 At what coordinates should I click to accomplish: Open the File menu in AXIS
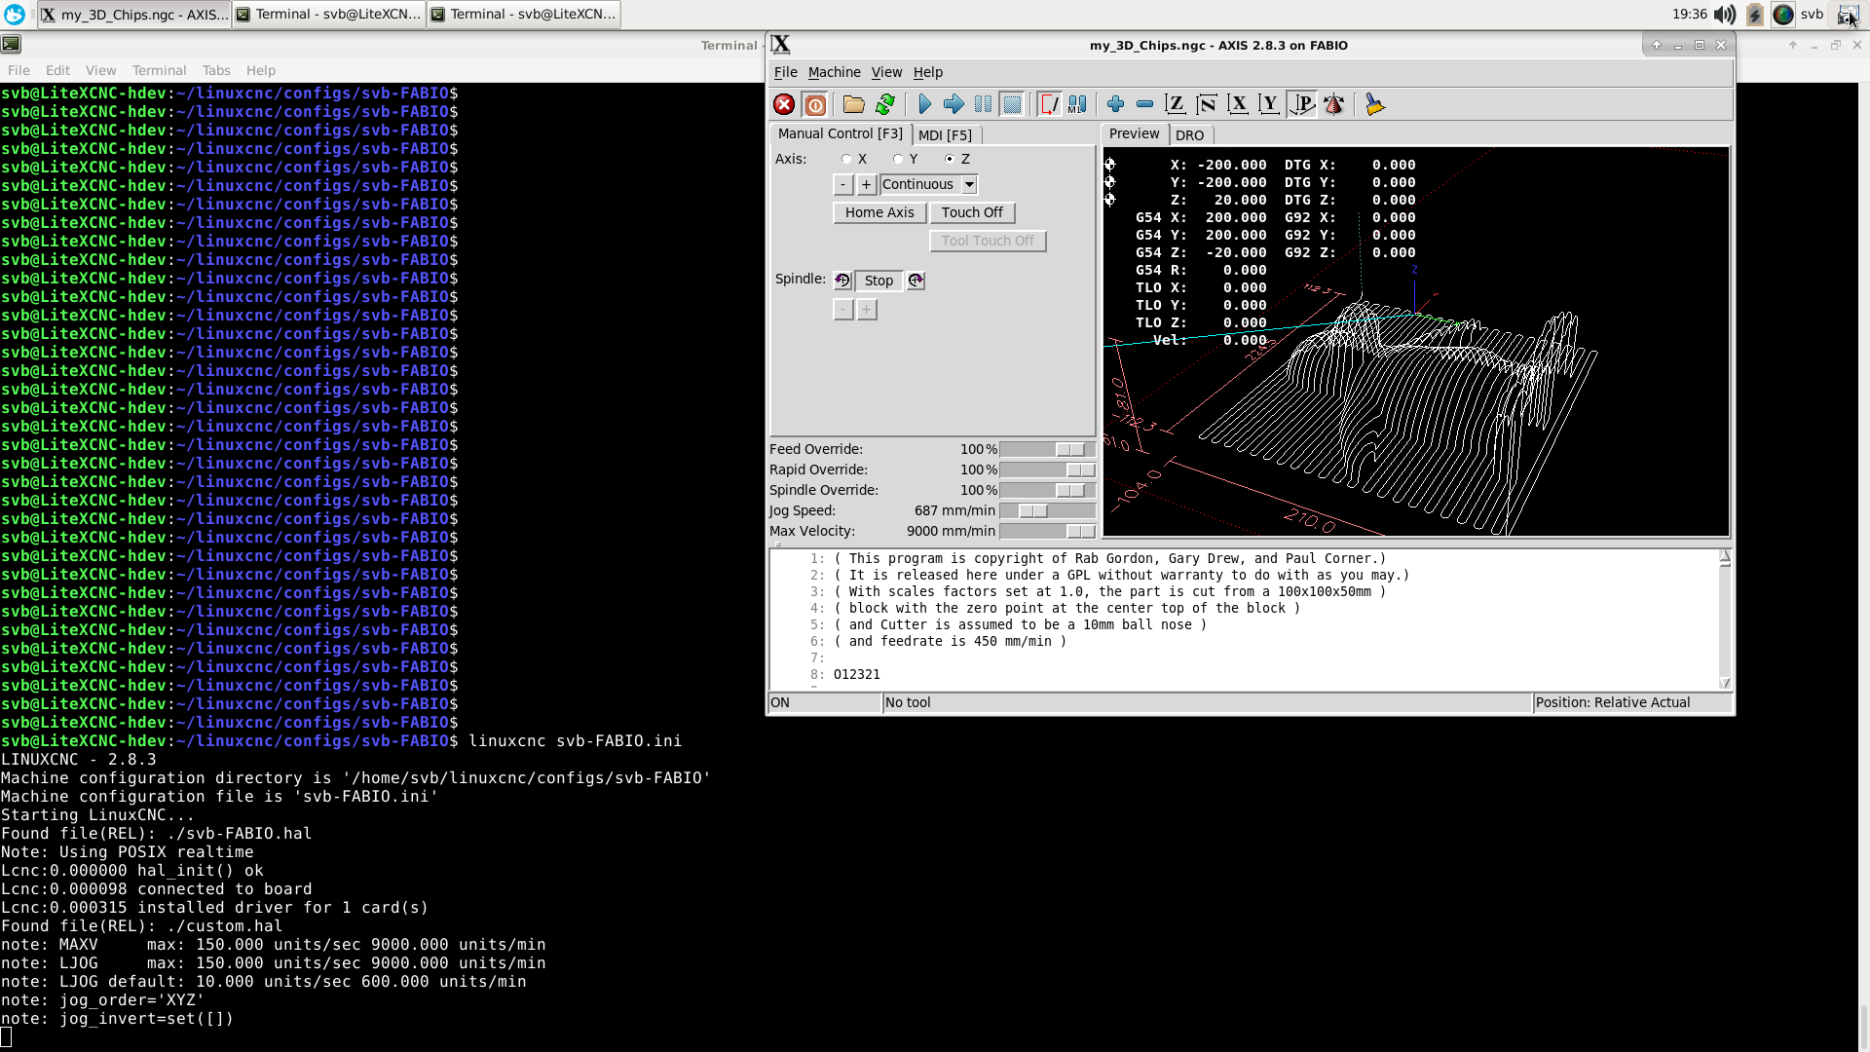[x=785, y=72]
